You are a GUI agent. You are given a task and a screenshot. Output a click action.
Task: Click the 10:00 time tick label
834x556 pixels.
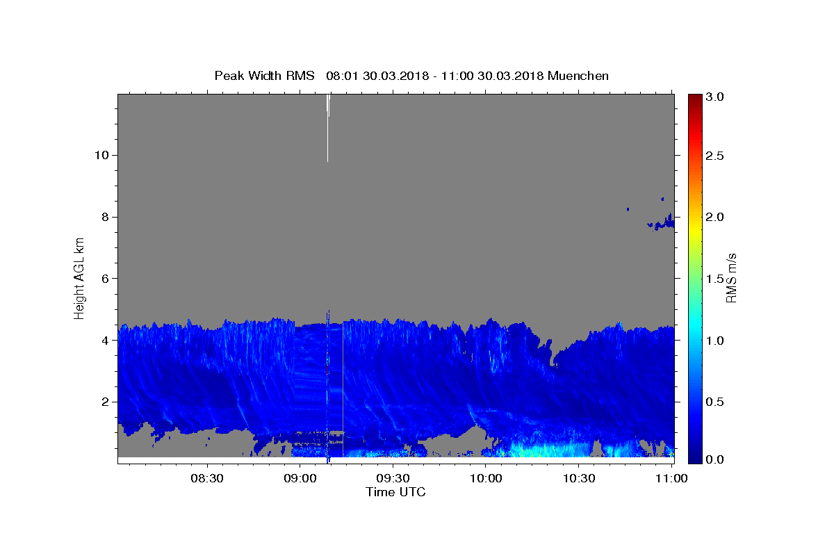click(x=486, y=478)
